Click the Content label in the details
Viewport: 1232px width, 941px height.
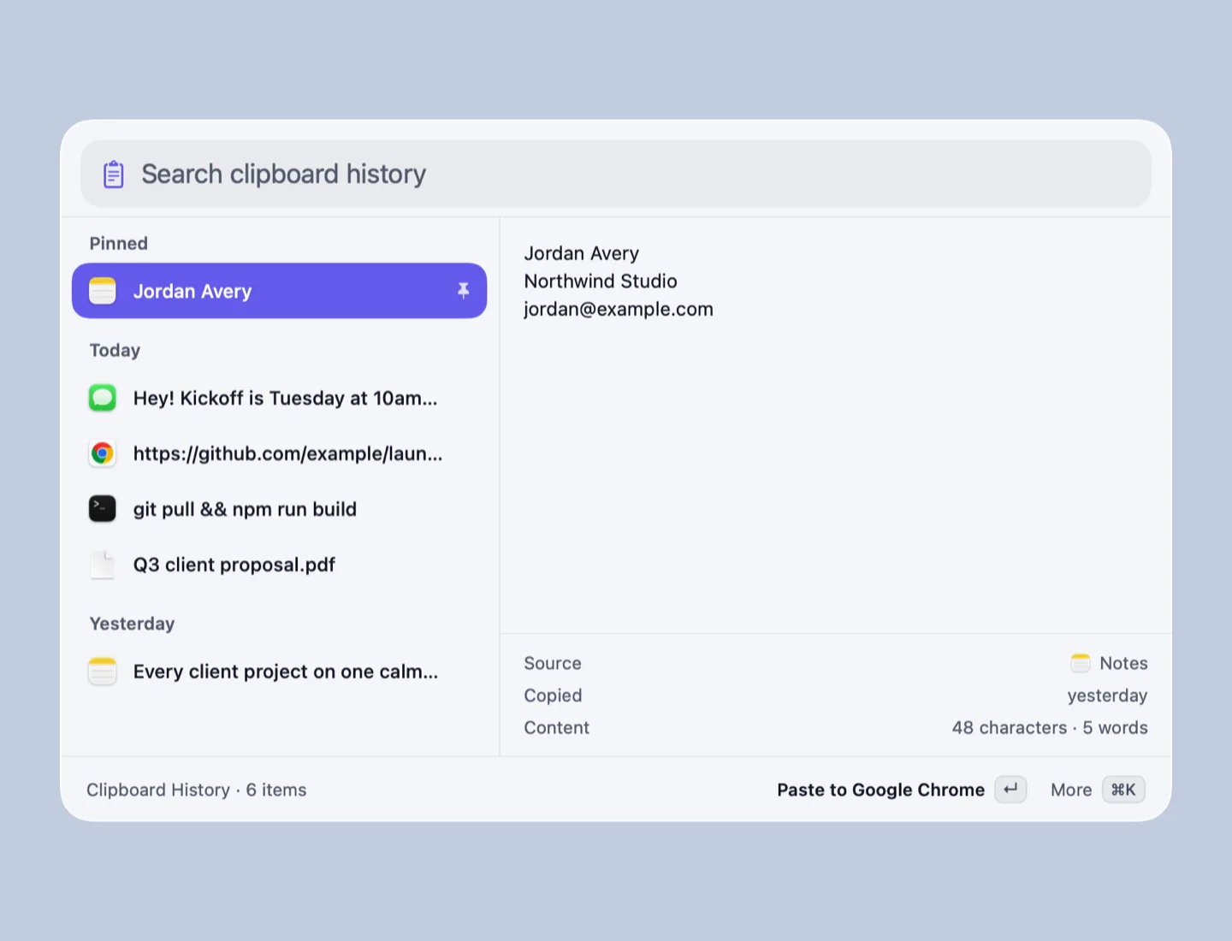(557, 728)
